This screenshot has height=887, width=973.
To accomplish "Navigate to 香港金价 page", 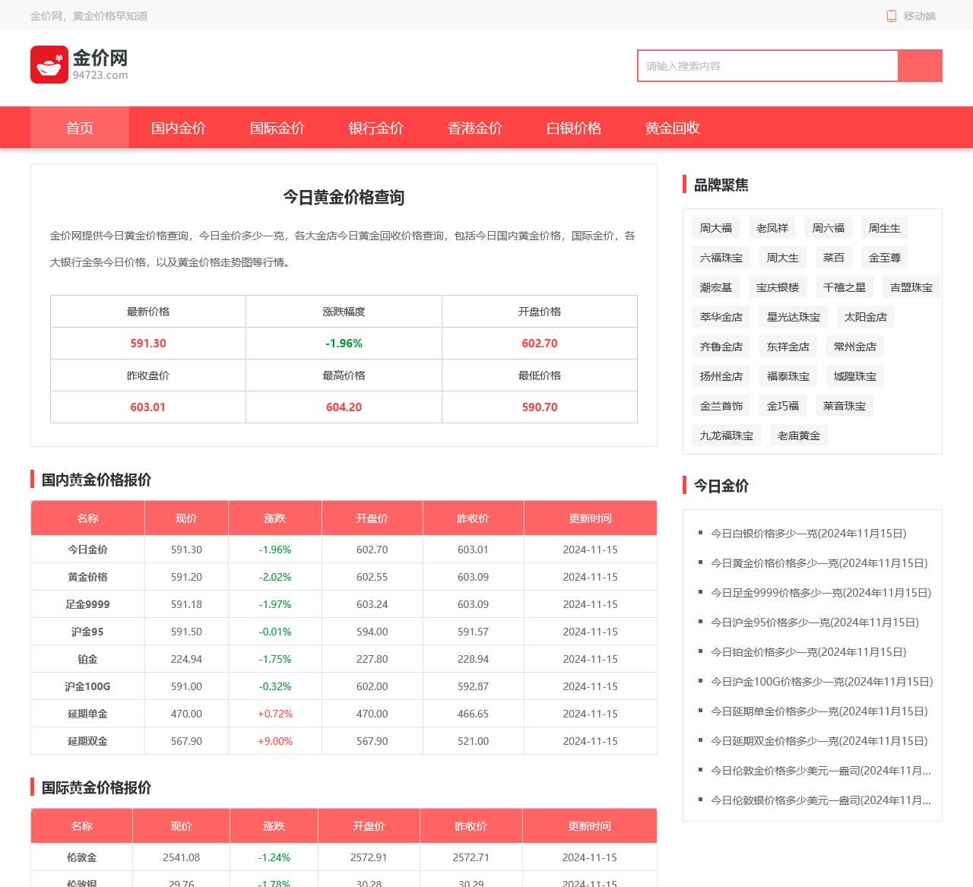I will pyautogui.click(x=475, y=128).
